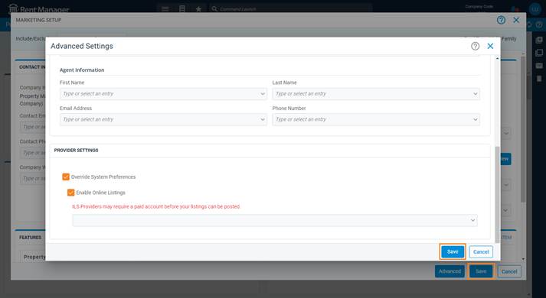Select the Agent Information heading

coord(82,70)
